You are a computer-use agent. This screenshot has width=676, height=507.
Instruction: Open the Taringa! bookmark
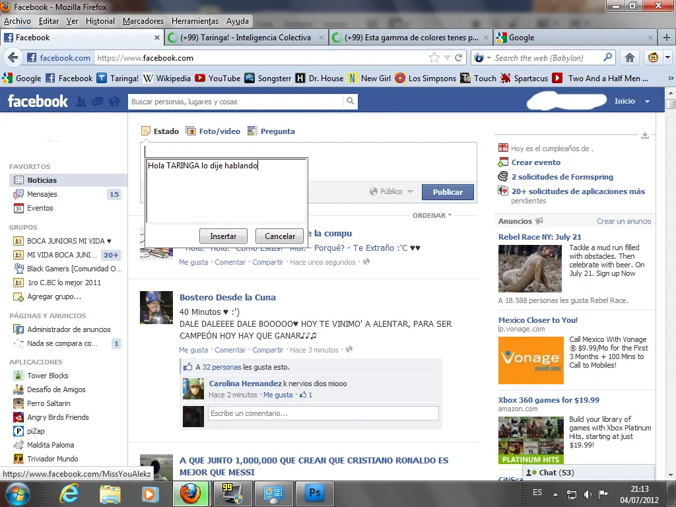coord(118,79)
